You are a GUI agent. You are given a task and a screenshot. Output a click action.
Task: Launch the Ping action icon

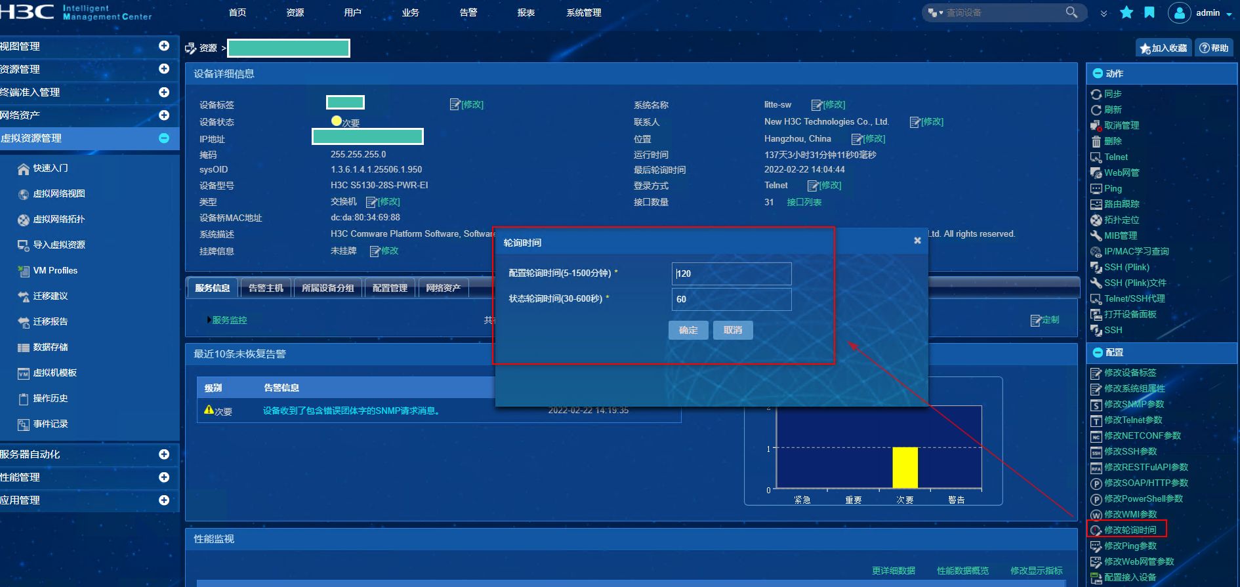(x=1096, y=189)
